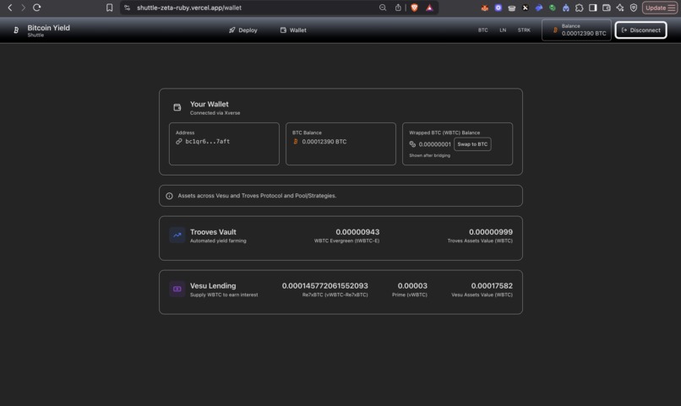Open Brave Wallet icon in toolbar
The height and width of the screenshot is (406, 681).
point(607,8)
